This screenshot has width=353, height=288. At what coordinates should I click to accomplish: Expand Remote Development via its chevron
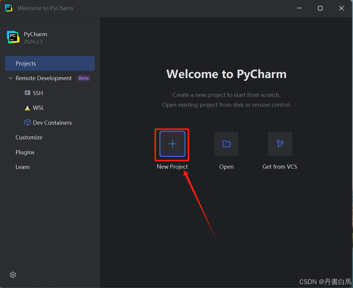pyautogui.click(x=10, y=78)
